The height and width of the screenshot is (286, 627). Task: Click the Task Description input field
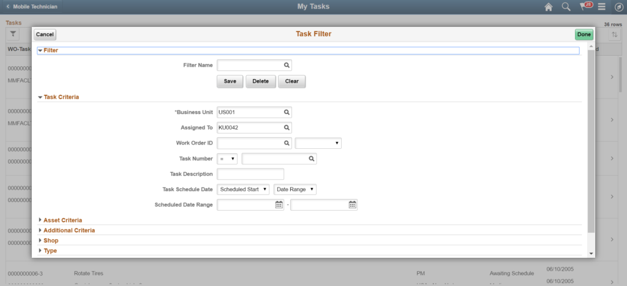tap(250, 175)
